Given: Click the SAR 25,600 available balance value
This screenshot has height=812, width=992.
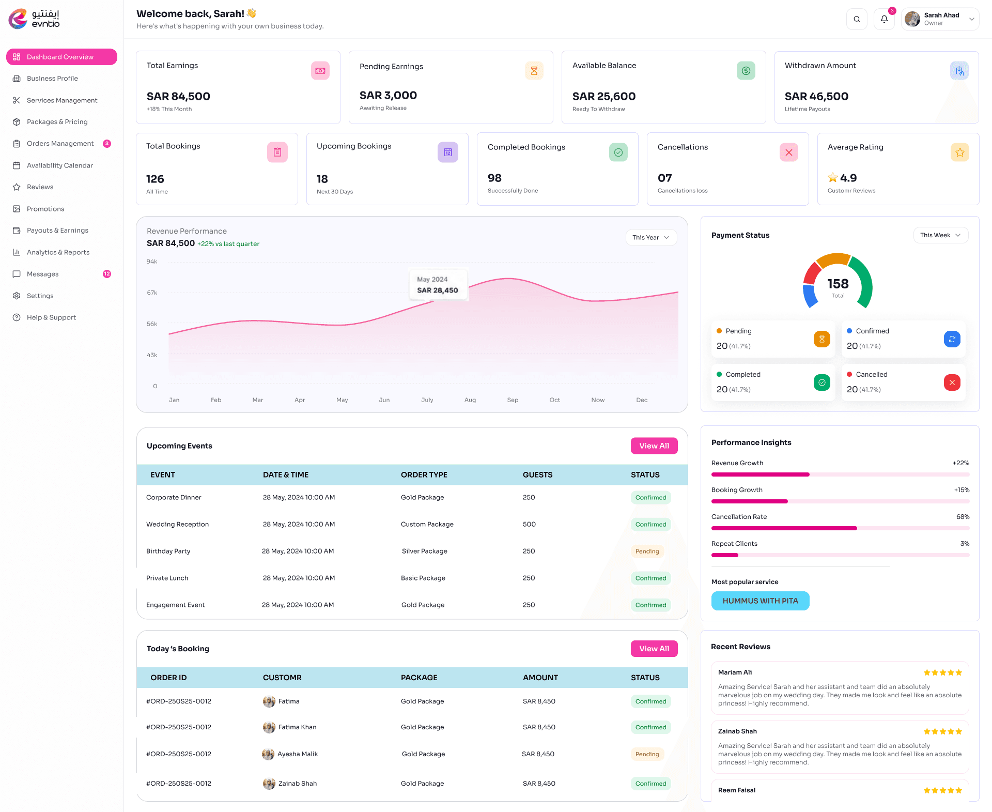Looking at the screenshot, I should click(x=604, y=96).
